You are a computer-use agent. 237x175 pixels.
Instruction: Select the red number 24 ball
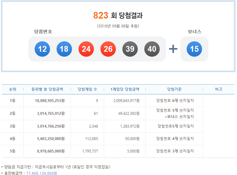pos(86,49)
